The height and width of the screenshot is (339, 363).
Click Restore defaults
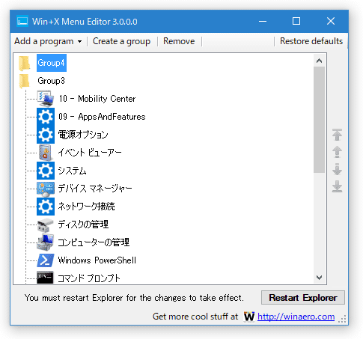point(311,41)
